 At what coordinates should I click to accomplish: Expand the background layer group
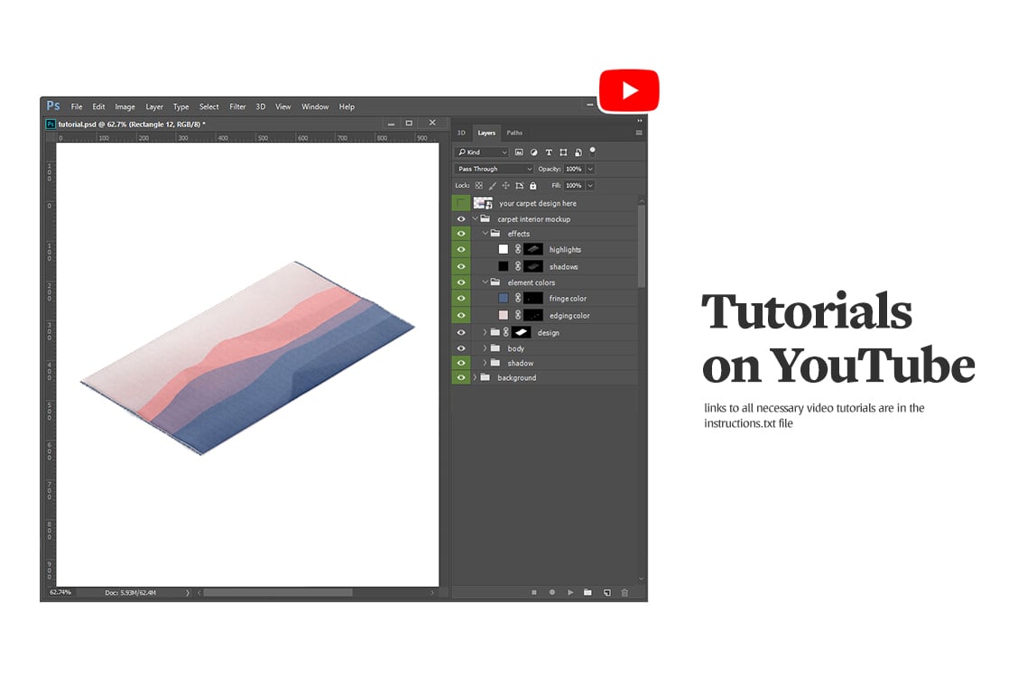(x=475, y=378)
